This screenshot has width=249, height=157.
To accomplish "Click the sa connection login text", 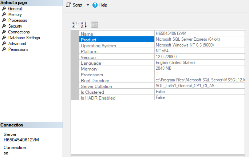I will point(6,153).
